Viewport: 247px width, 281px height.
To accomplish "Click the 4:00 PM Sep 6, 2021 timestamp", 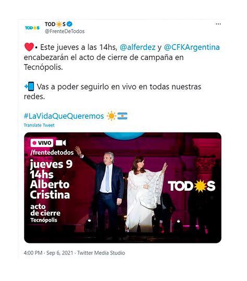I will click(x=48, y=253).
